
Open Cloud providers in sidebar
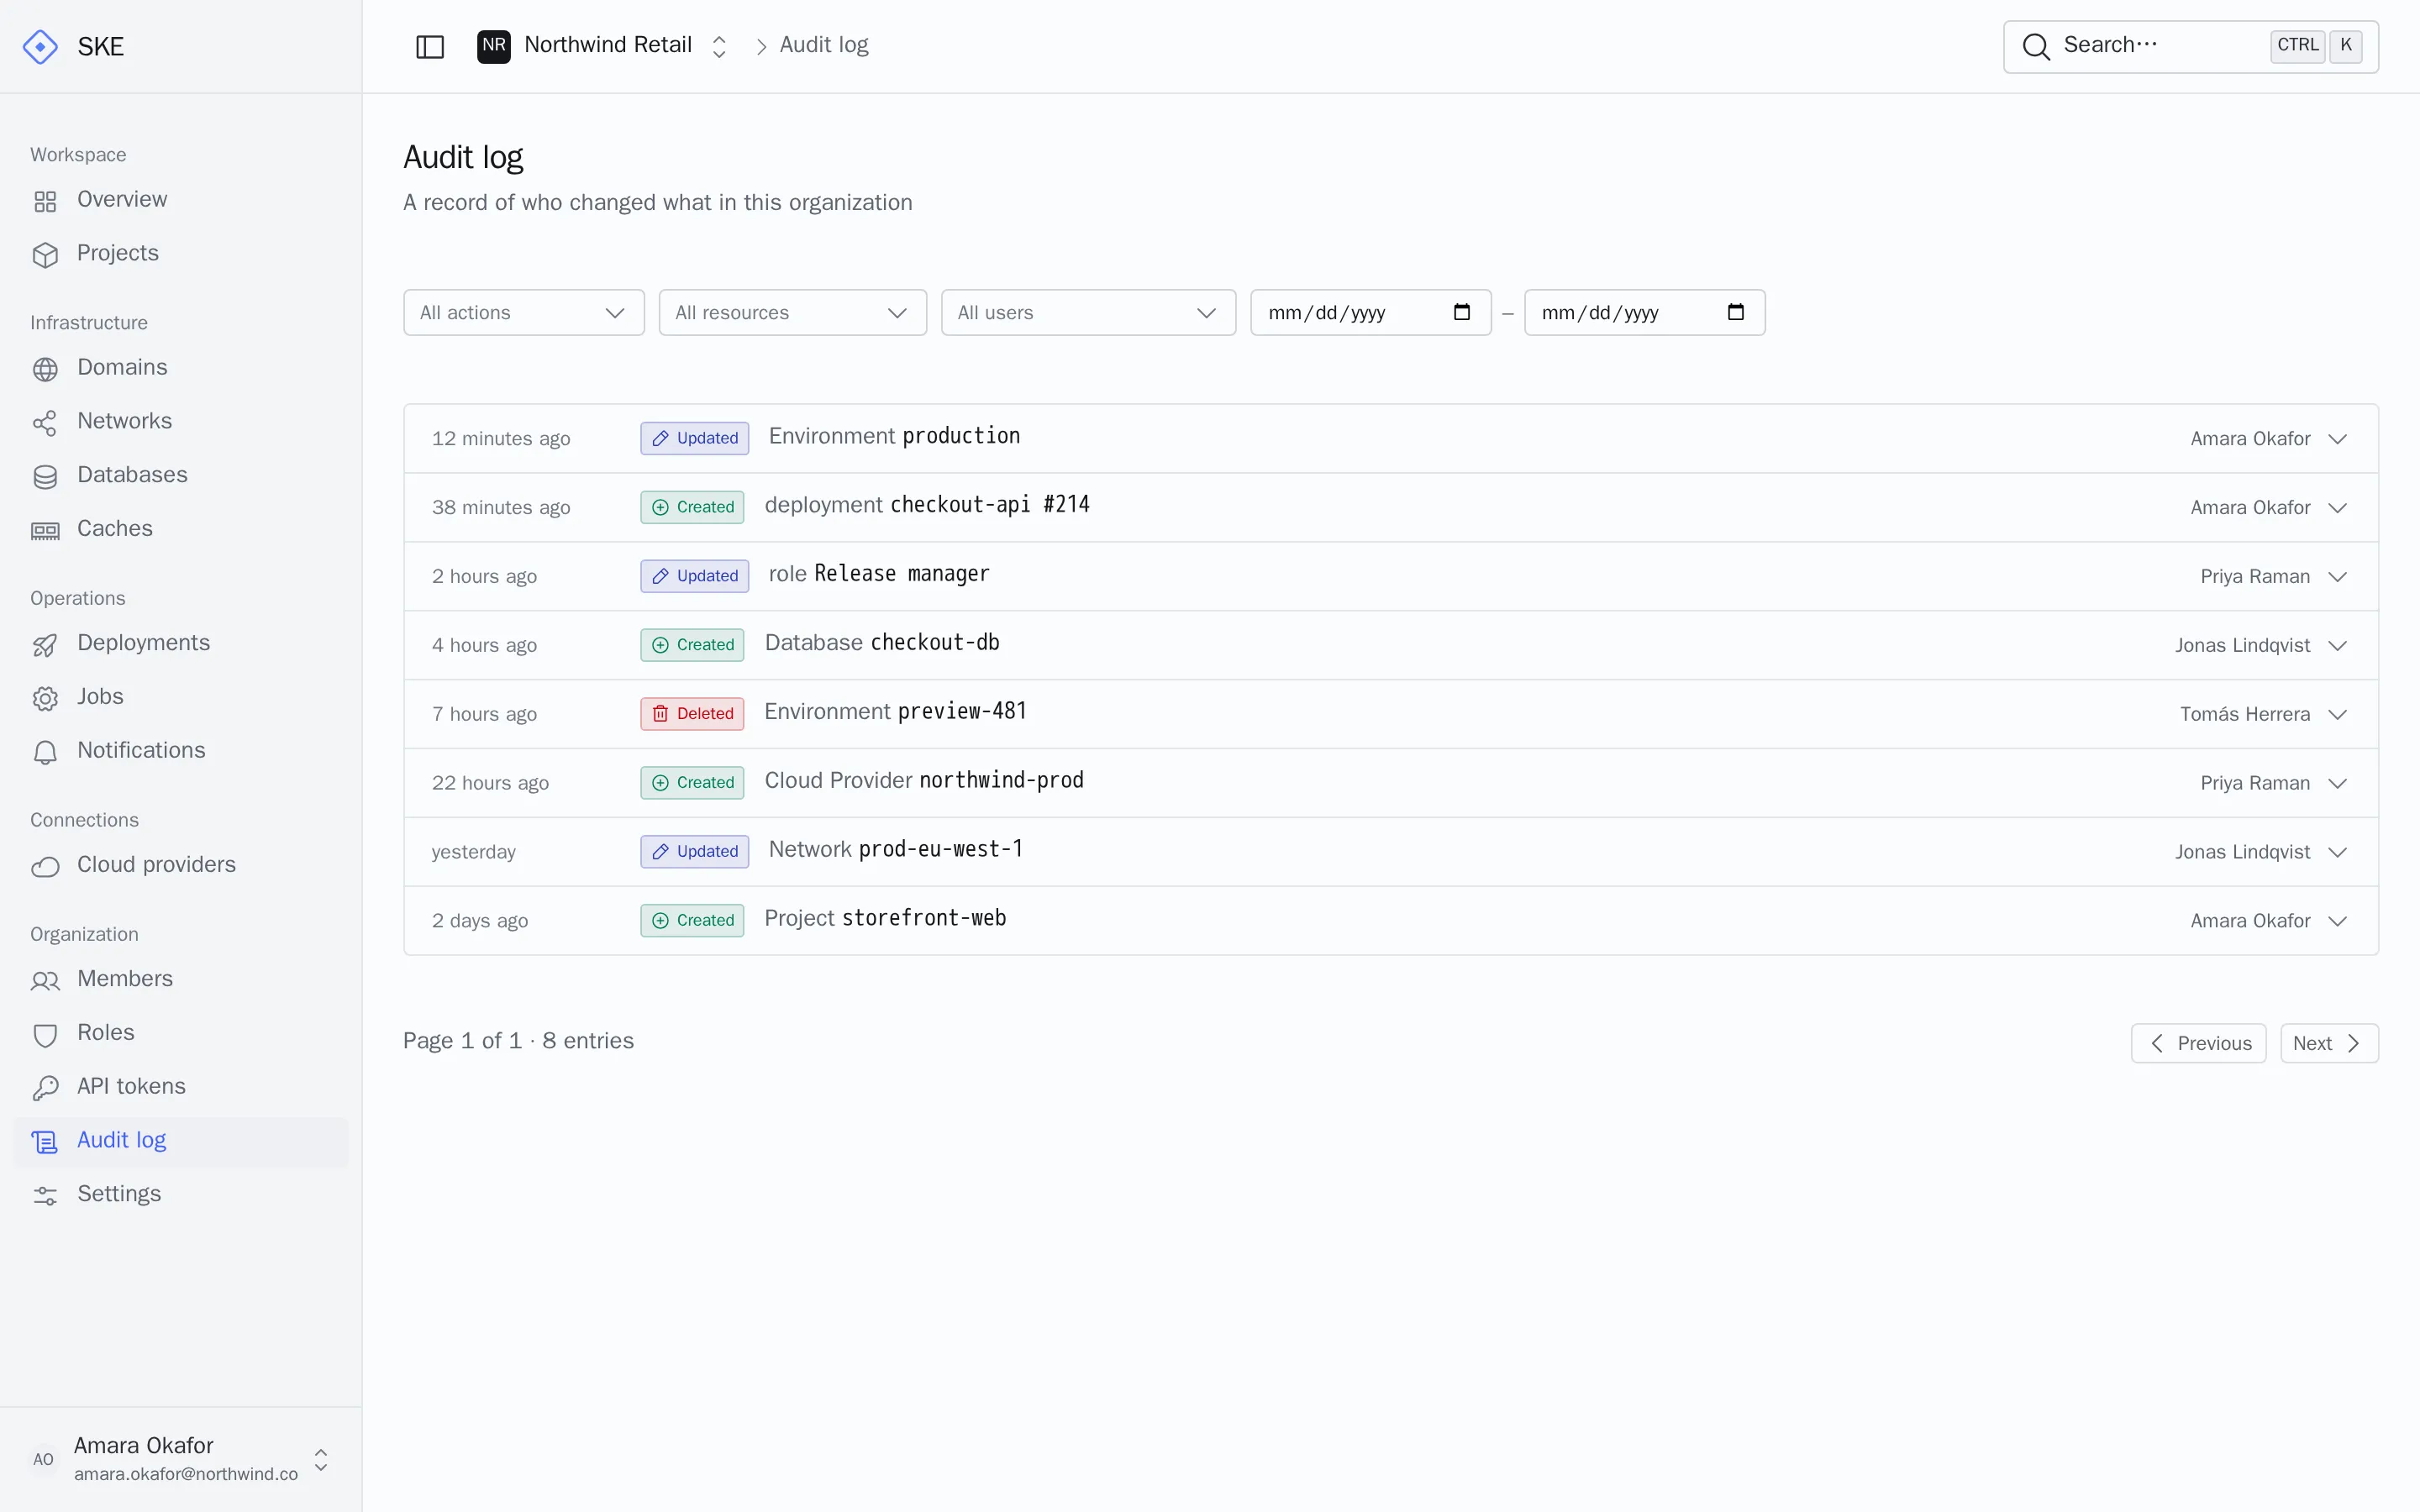coord(181,866)
